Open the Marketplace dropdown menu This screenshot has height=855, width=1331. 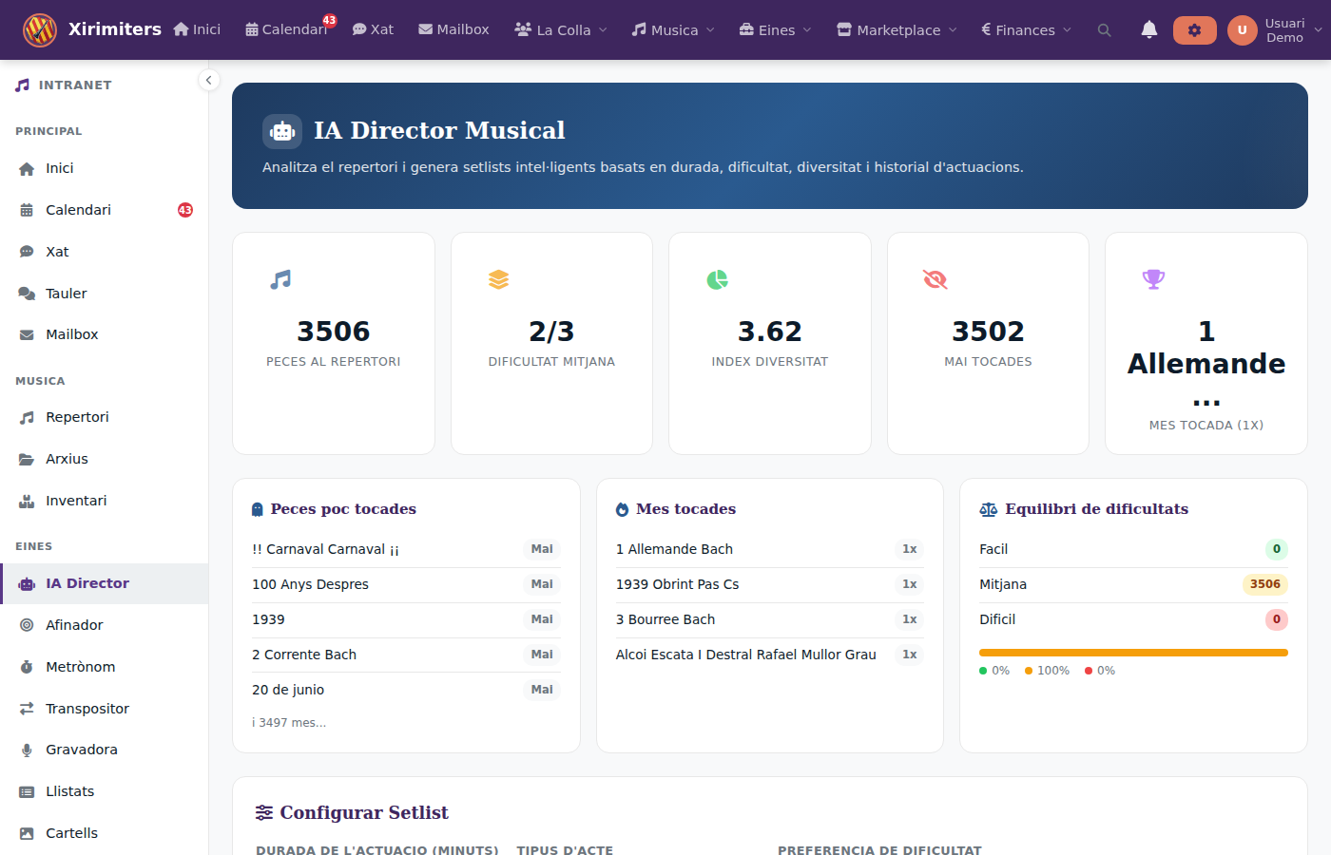coord(897,30)
